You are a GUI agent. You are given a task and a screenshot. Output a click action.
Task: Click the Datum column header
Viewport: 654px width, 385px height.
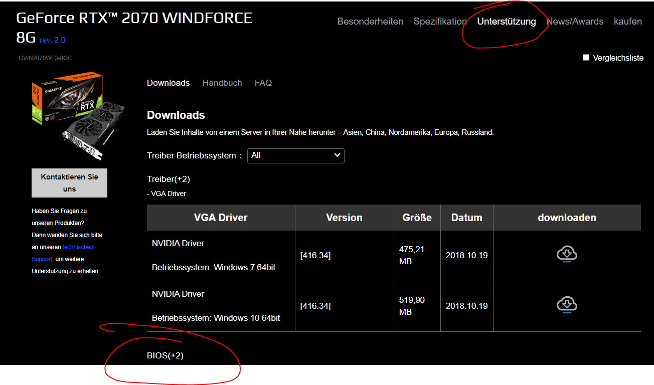466,218
